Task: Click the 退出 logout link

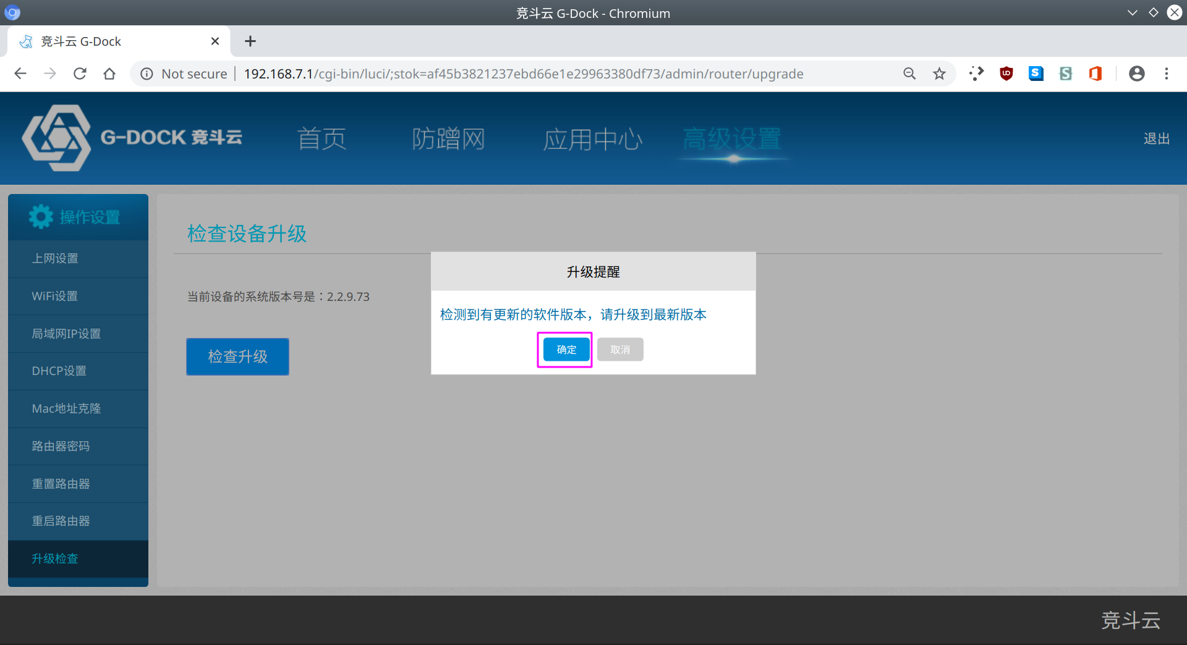Action: click(x=1156, y=138)
